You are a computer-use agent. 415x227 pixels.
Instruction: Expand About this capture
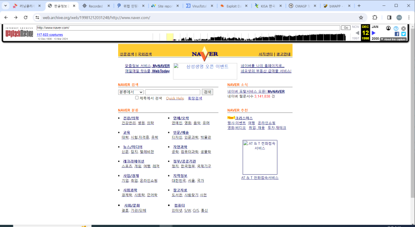coord(393,39)
